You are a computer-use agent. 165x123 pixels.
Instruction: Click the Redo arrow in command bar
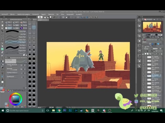coord(57,17)
